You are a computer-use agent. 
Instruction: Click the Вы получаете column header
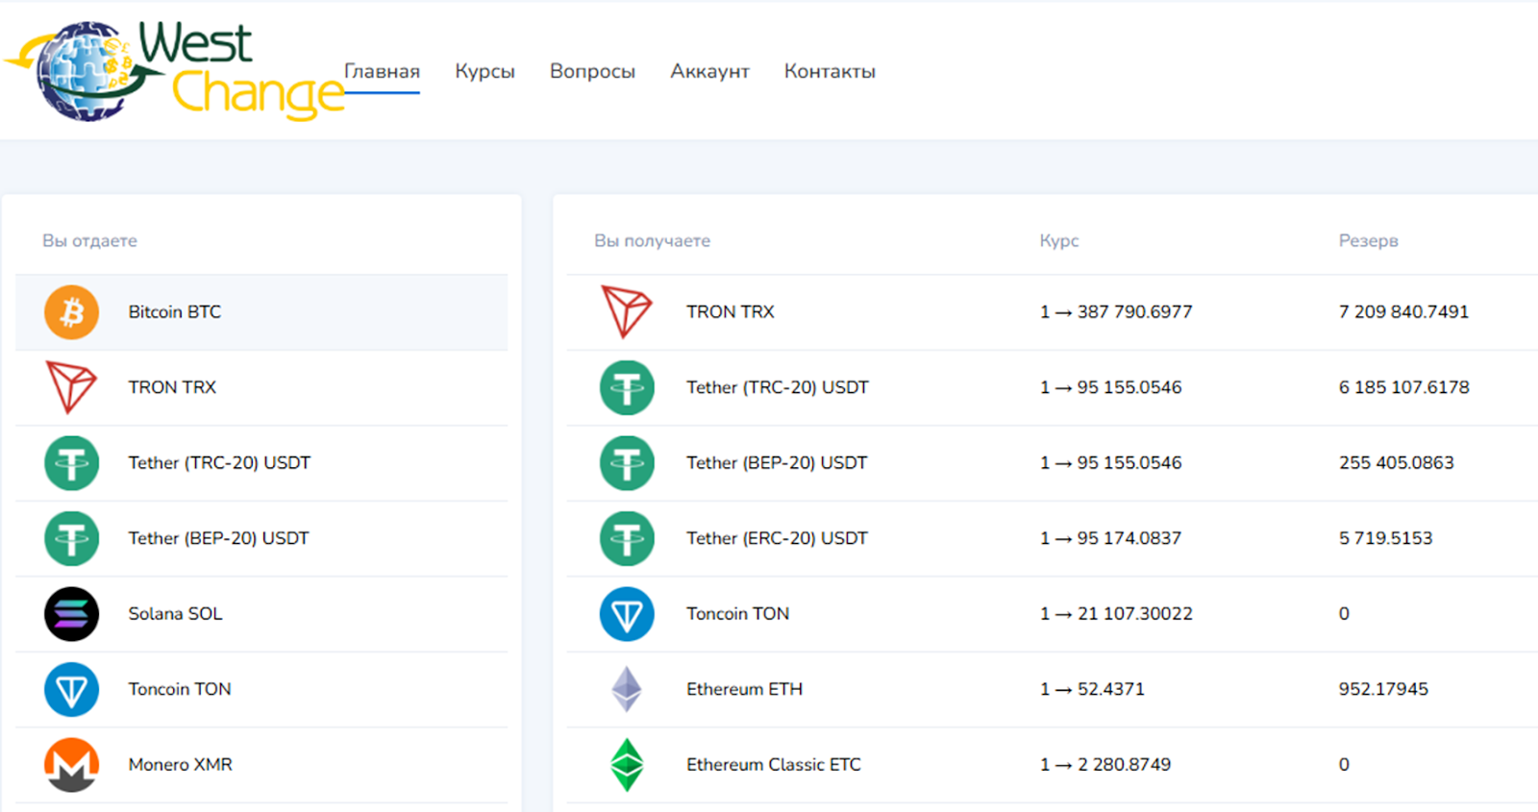652,241
